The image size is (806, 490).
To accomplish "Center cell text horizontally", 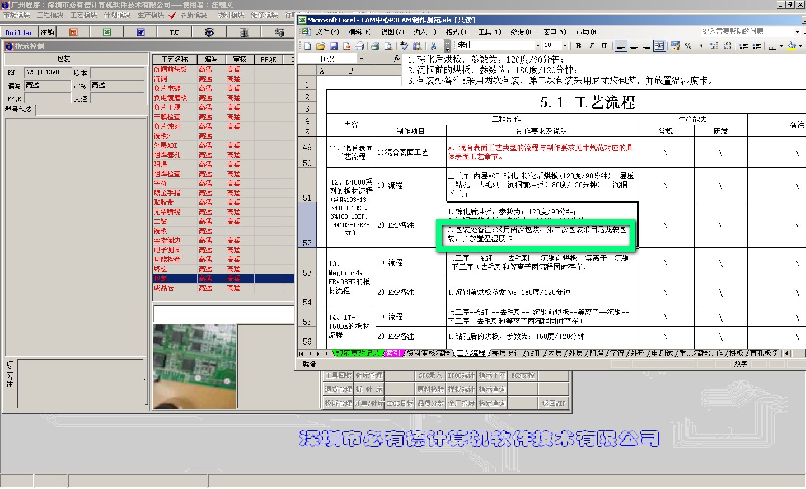I will click(634, 46).
